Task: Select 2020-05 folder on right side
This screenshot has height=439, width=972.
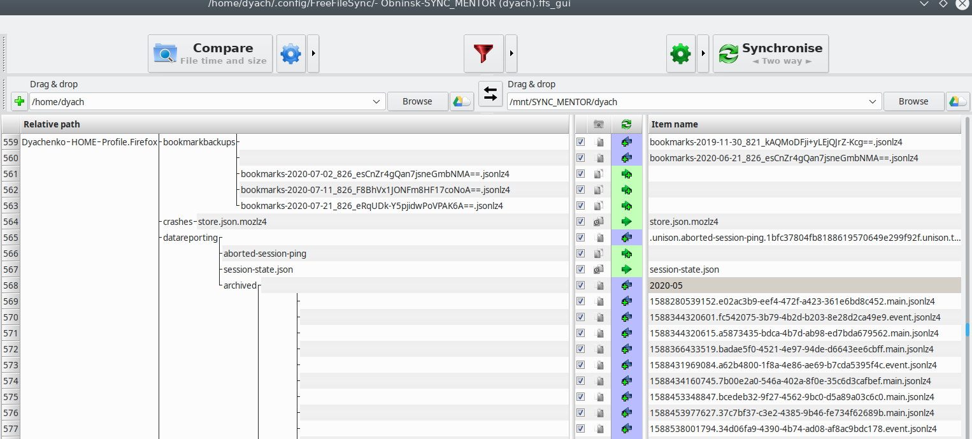Action: pos(666,285)
